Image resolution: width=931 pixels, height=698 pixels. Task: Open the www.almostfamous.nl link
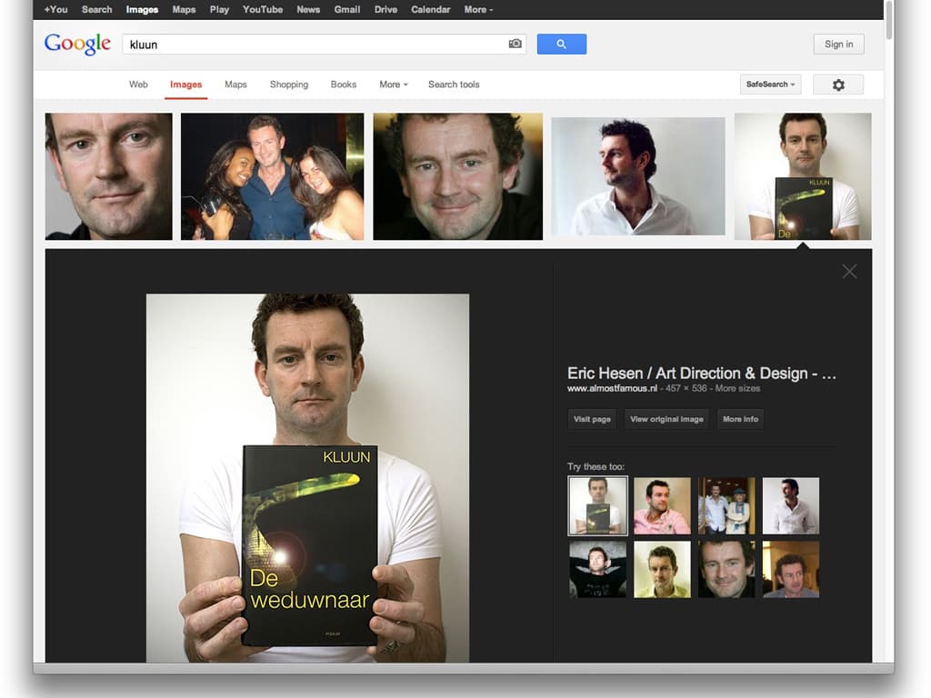(x=612, y=388)
